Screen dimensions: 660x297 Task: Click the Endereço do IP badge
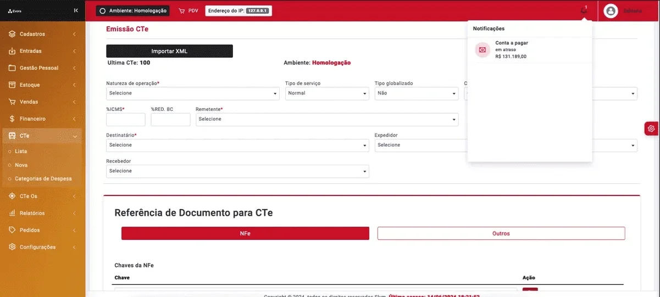pyautogui.click(x=239, y=10)
